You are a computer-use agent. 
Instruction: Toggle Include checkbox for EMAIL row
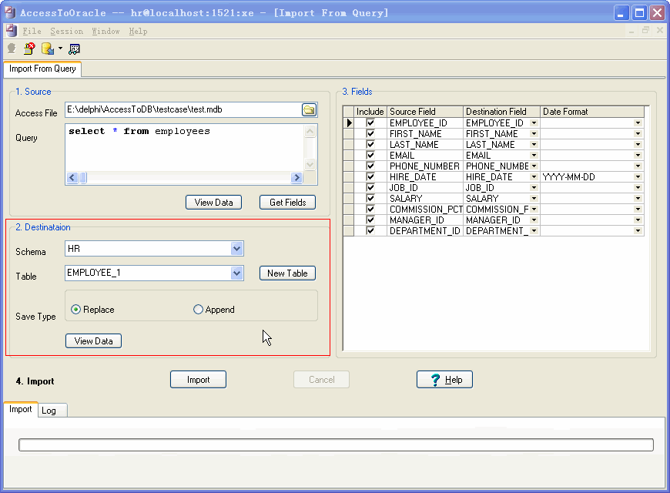pyautogui.click(x=370, y=155)
